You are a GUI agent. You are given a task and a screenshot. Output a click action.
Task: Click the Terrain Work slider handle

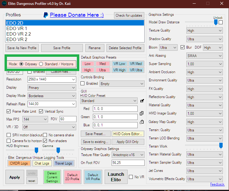click(221, 145)
